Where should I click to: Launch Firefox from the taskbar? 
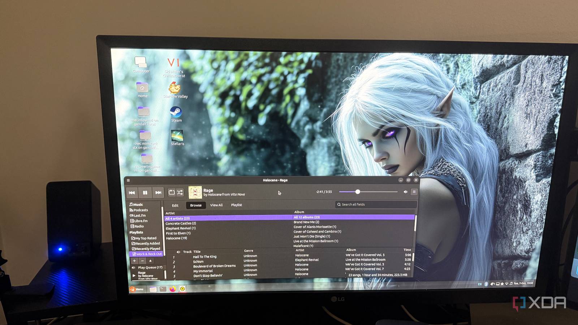pos(173,289)
